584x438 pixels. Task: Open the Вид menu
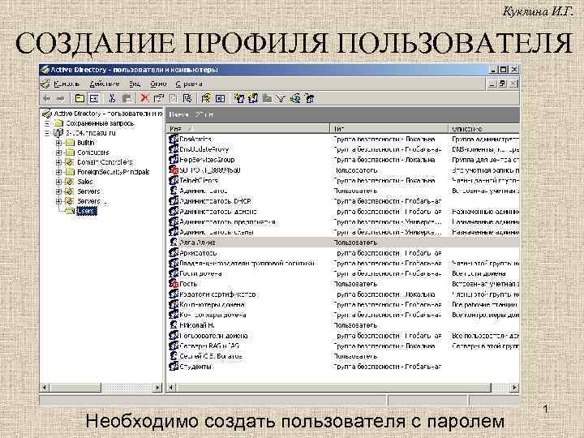click(135, 84)
